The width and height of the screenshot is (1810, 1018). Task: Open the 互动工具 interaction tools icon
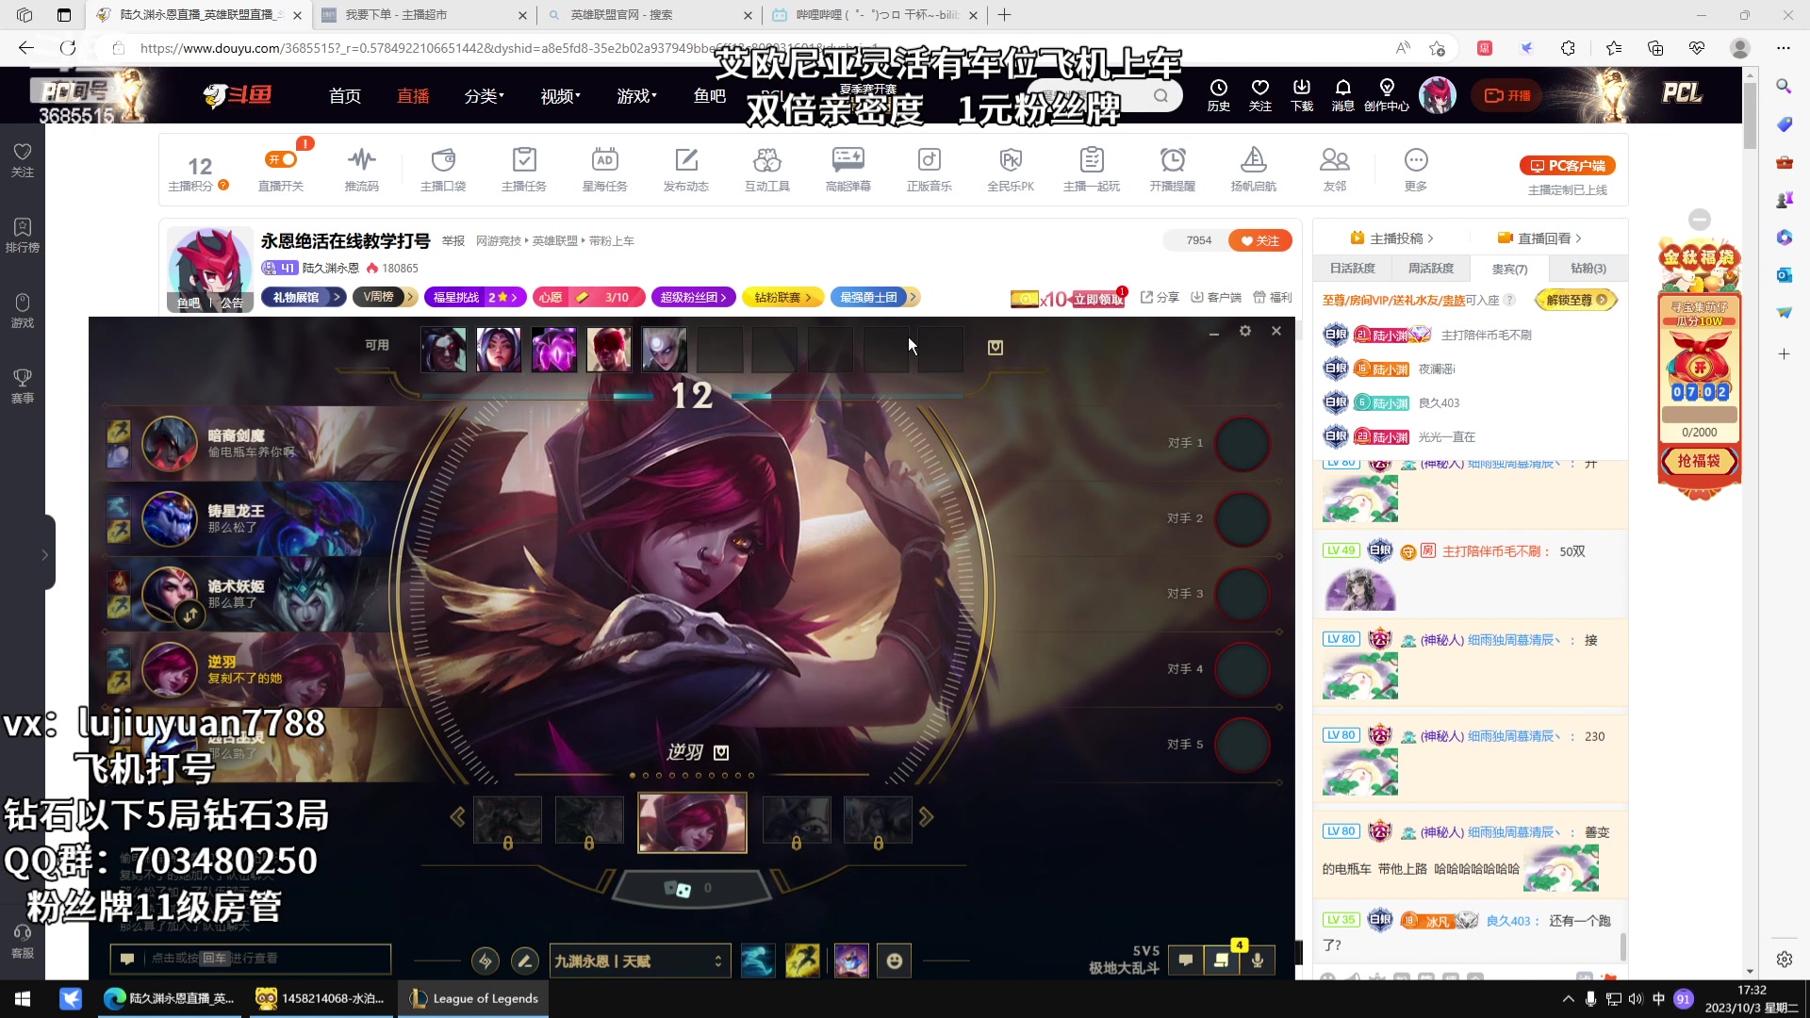coord(767,169)
